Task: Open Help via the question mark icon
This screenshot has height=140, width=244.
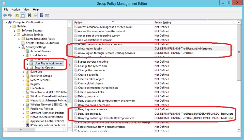Action: coord(42,15)
